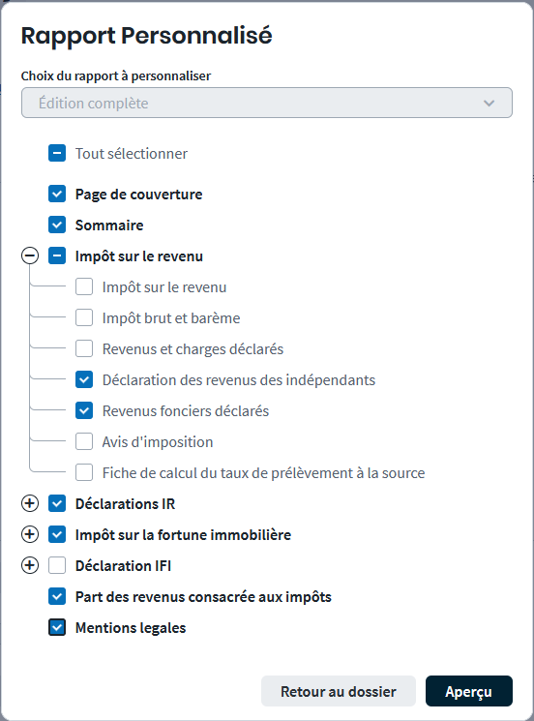Click the Retour au dossier button

click(339, 691)
